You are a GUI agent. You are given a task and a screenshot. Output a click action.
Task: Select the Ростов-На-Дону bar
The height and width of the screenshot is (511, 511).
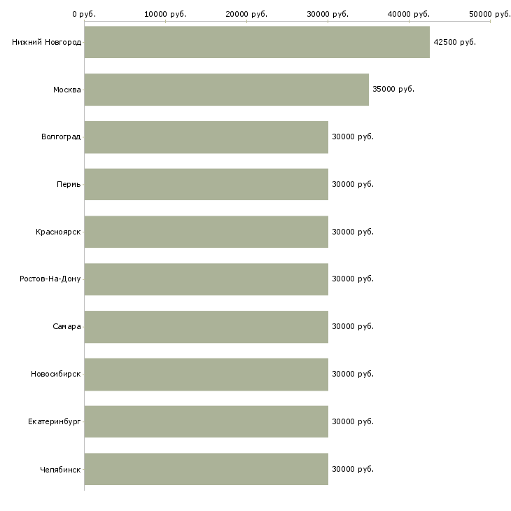(206, 279)
